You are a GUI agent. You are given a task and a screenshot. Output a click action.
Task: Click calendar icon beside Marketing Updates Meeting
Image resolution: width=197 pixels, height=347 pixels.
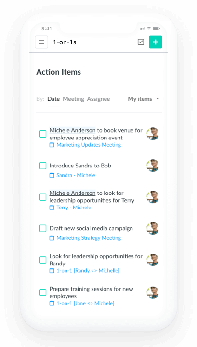(52, 145)
